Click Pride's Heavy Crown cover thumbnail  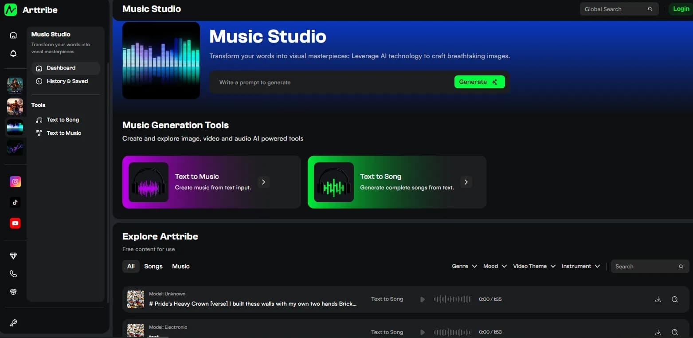click(136, 299)
